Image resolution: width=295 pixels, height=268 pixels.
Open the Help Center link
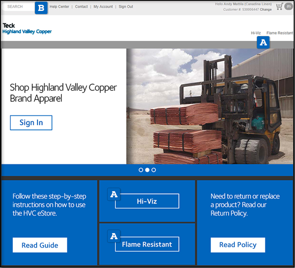pyautogui.click(x=59, y=7)
